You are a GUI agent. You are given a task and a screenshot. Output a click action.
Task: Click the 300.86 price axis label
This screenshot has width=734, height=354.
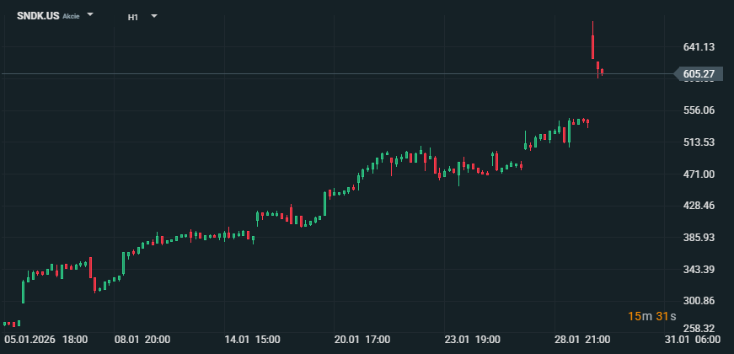699,301
